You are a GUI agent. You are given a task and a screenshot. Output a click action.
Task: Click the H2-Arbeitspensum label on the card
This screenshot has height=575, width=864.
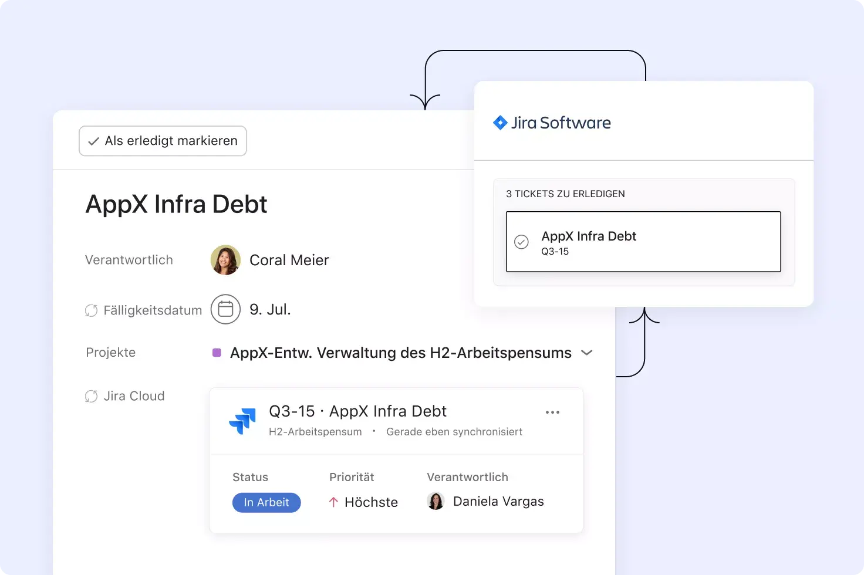click(x=315, y=432)
